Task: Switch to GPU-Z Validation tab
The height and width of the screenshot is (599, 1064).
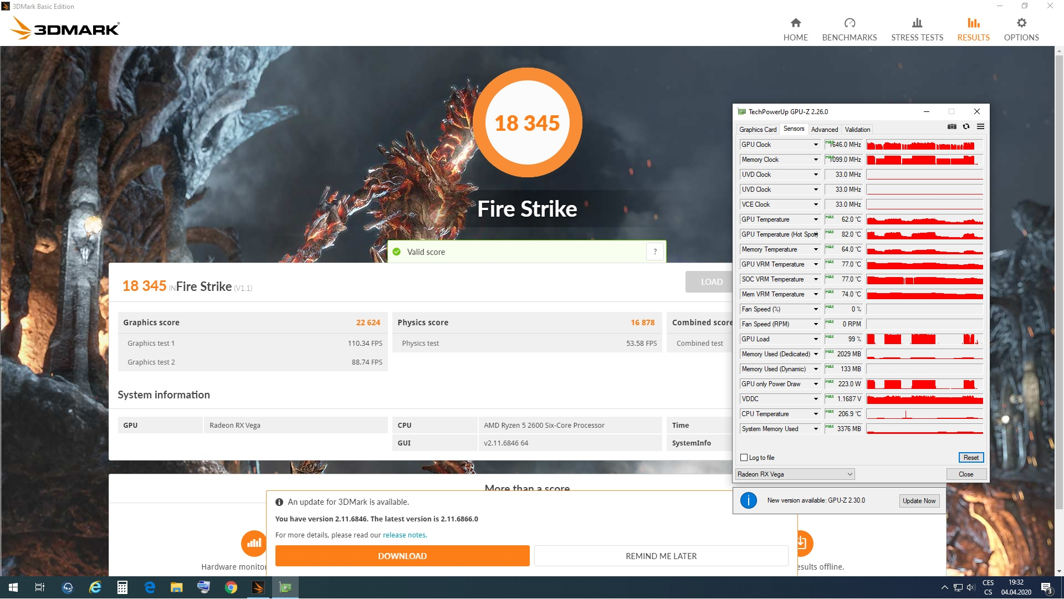Action: [x=857, y=130]
